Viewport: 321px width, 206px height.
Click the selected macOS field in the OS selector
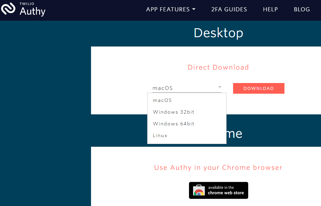click(x=187, y=88)
